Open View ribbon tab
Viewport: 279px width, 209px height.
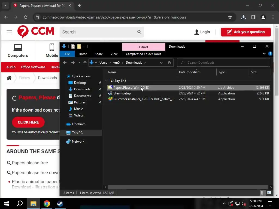pos(114,54)
